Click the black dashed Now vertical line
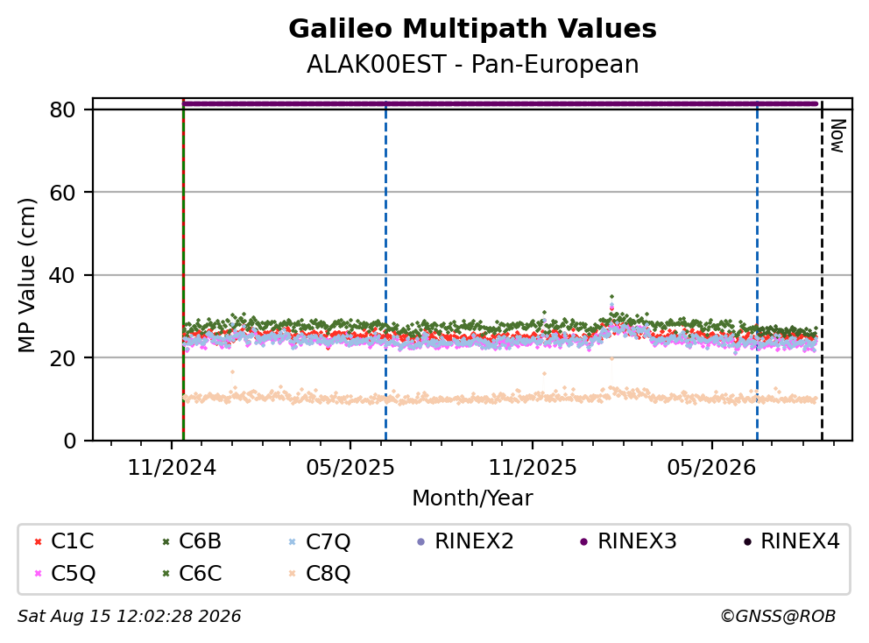Screen dimensions: 869x643 [x=822, y=272]
